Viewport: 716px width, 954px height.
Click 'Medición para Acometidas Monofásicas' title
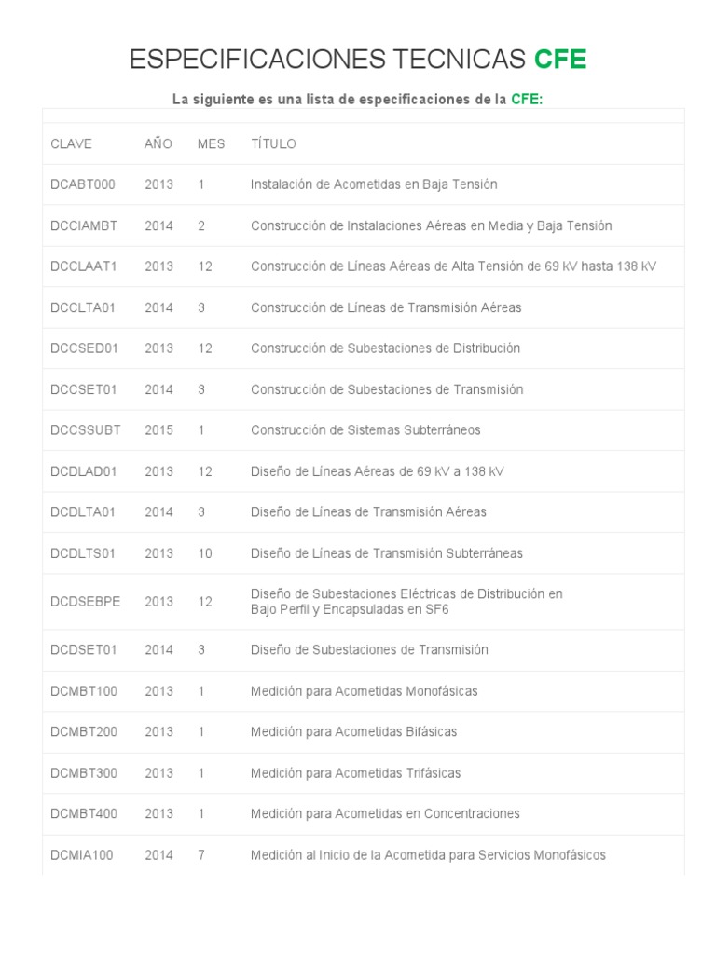364,691
